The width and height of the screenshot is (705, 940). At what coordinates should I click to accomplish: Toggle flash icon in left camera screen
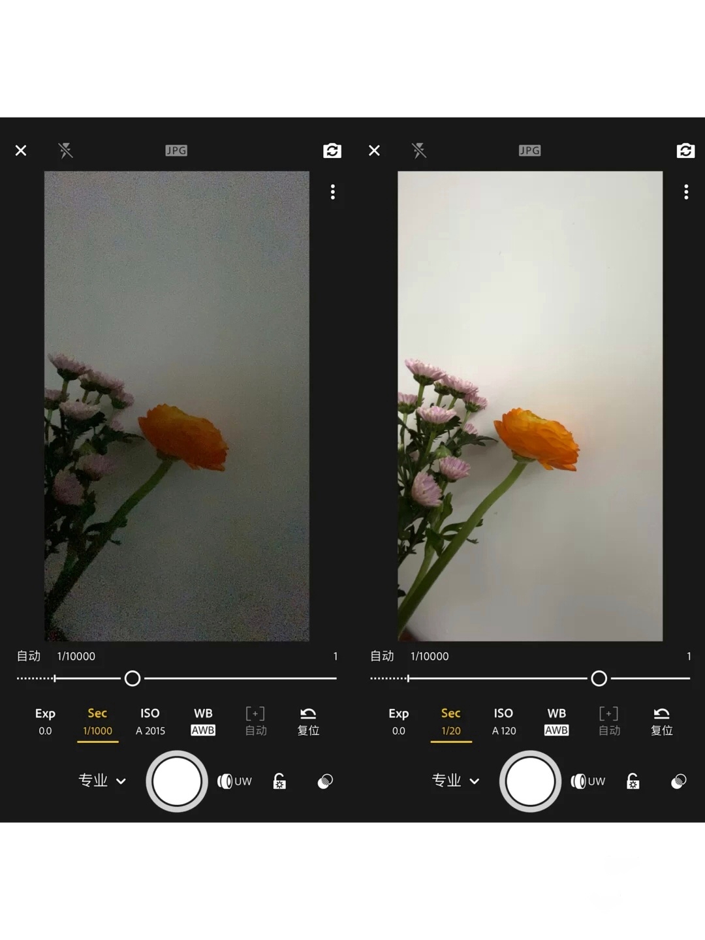65,151
